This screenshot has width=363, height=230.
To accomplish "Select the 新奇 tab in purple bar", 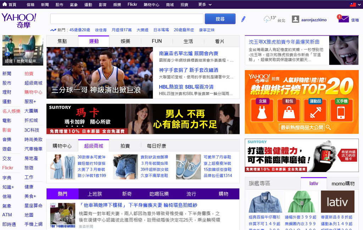I will tap(127, 194).
